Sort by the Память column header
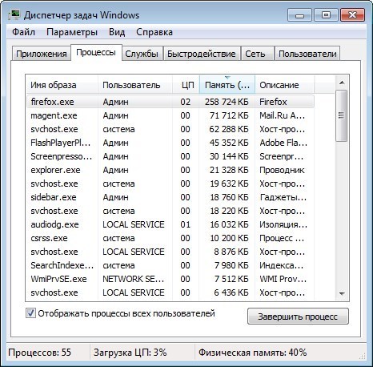 (227, 85)
